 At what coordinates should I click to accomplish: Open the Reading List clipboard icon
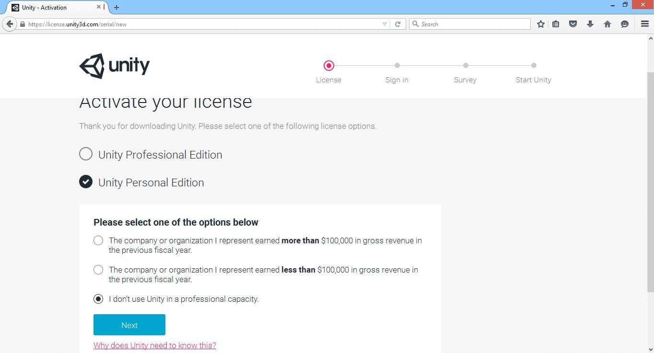pyautogui.click(x=556, y=23)
